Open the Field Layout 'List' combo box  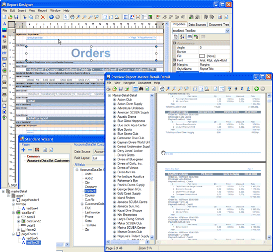(98, 158)
